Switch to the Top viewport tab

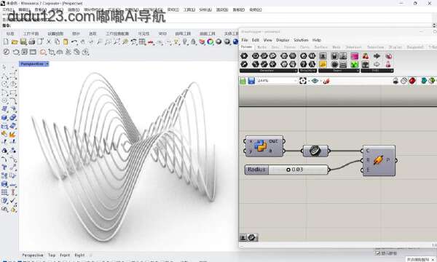(x=52, y=255)
